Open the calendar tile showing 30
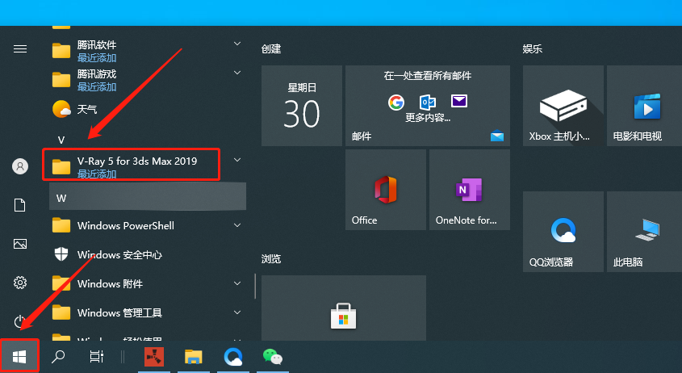The width and height of the screenshot is (682, 373). [302, 106]
